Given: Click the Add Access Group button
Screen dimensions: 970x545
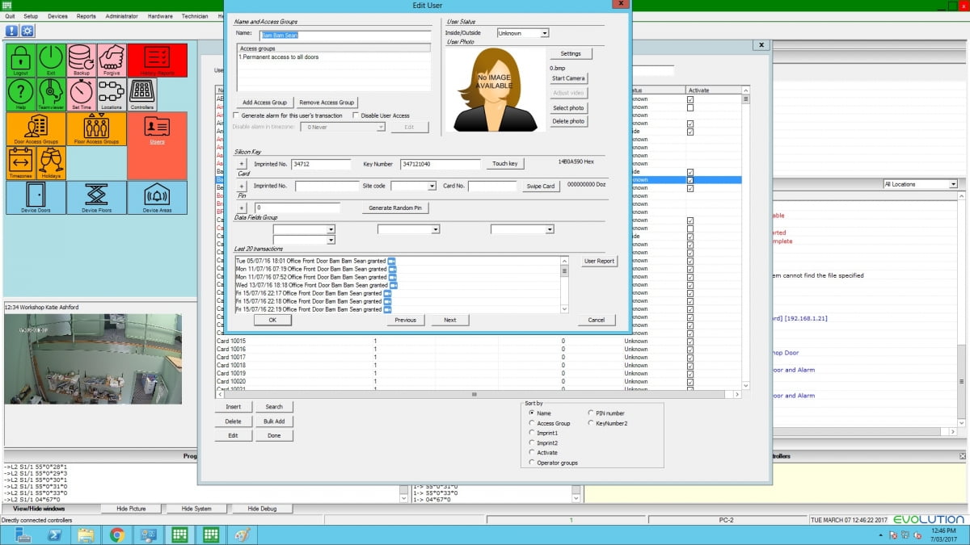Looking at the screenshot, I should click(264, 103).
